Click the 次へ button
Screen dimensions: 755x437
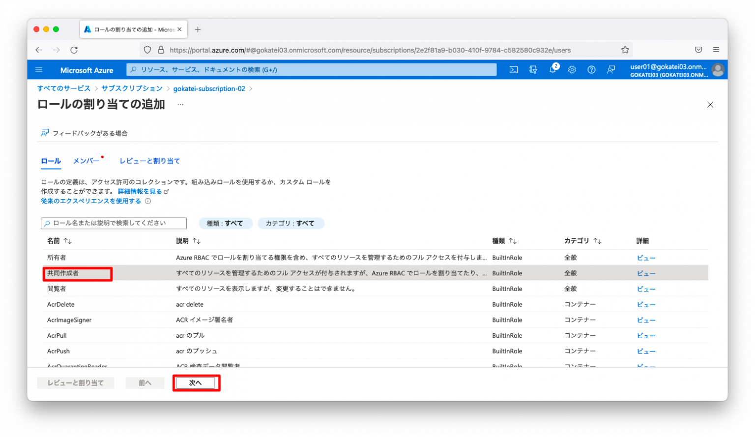[x=196, y=382]
